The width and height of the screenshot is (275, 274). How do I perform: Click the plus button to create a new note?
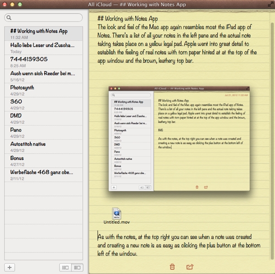click(x=10, y=267)
